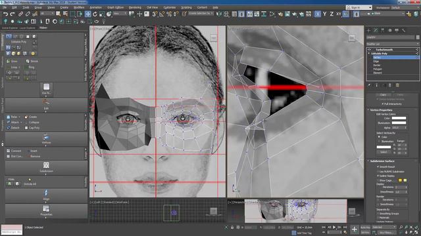Click the Cap Poly button
Image resolution: width=421 pixels, height=236 pixels.
(32, 128)
